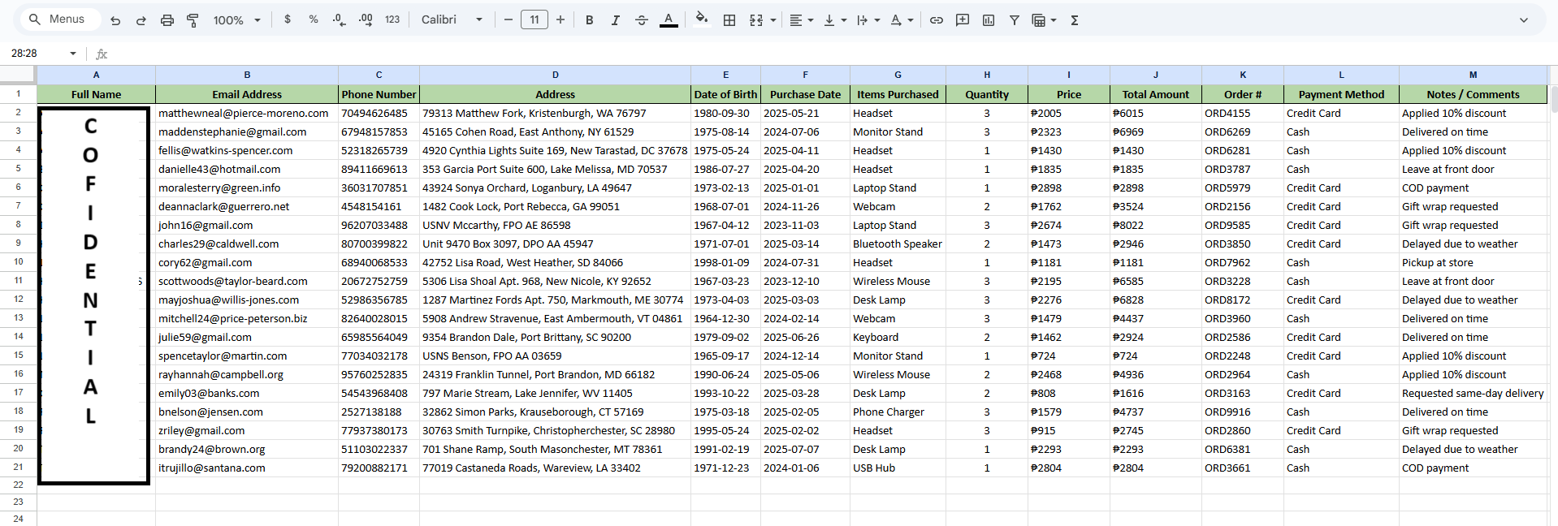1558x526 pixels.
Task: Select cell Bluetooth Speaker
Action: [898, 244]
